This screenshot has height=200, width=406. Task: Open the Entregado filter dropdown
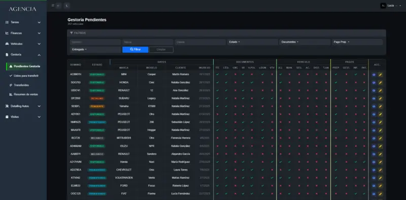[95, 49]
